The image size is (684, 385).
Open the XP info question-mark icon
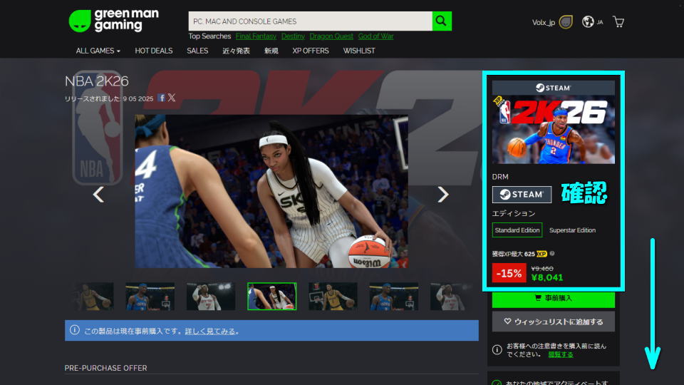(552, 254)
